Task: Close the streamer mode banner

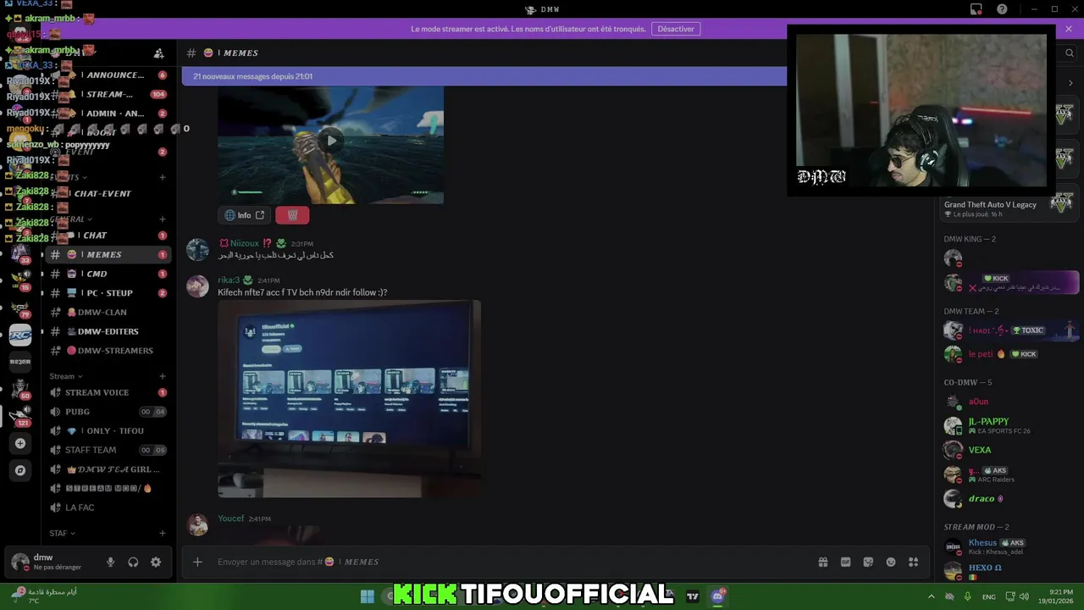Action: click(x=1069, y=29)
